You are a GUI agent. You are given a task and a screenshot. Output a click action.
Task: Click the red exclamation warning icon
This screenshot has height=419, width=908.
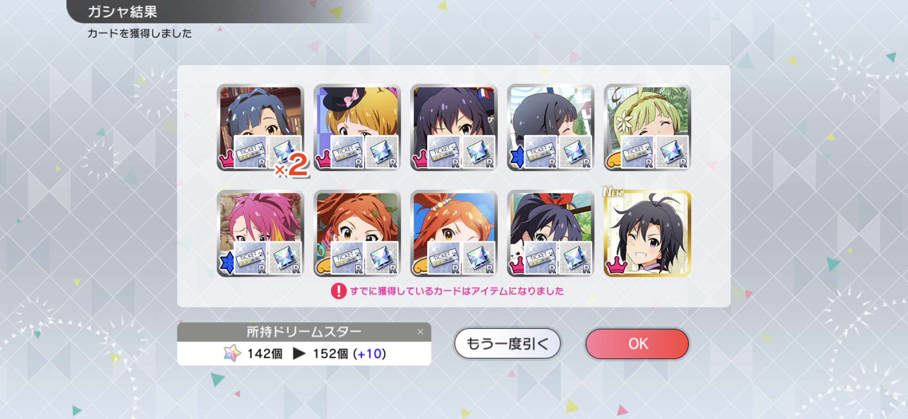click(338, 291)
